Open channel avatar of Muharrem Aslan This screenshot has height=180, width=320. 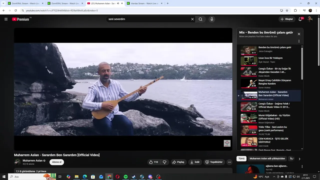(17, 162)
